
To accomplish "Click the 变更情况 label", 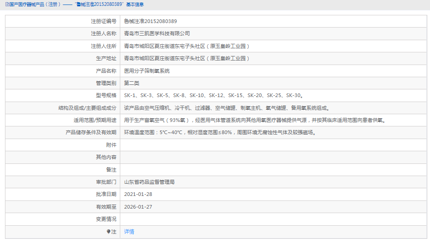I will coord(106,219).
